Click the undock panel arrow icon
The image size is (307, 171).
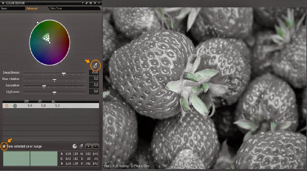coord(86,3)
